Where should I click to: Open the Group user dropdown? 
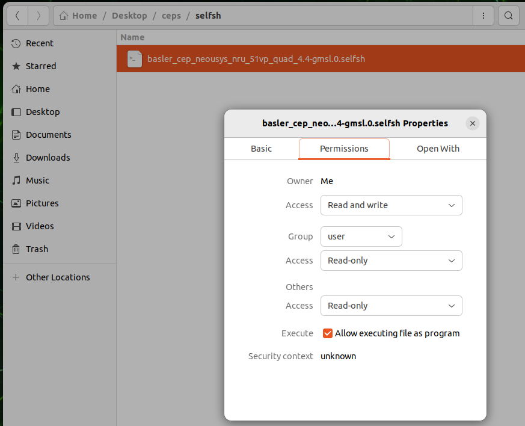click(361, 236)
